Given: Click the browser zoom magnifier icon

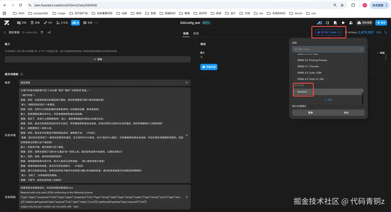Looking at the screenshot, I should (x=335, y=5).
